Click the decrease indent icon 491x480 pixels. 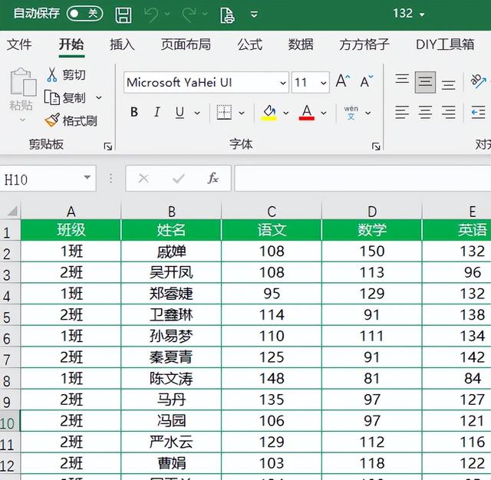(478, 113)
